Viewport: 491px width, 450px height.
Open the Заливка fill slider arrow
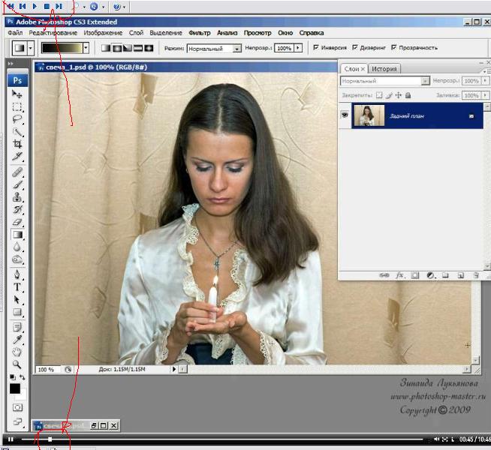[x=485, y=95]
